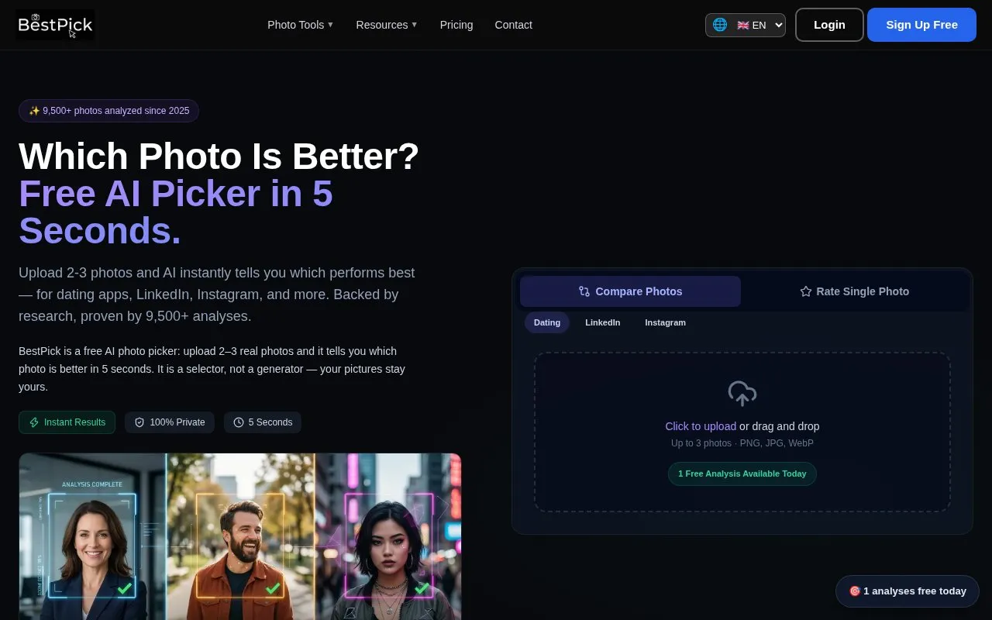The image size is (992, 620).
Task: Select the LinkedIn category
Action: 603,322
